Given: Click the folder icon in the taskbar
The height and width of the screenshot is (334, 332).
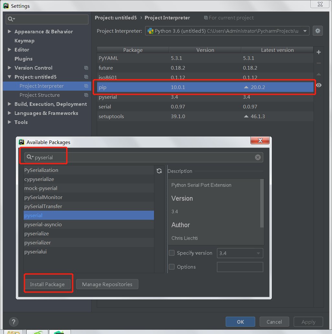Looking at the screenshot, I should point(13,332).
